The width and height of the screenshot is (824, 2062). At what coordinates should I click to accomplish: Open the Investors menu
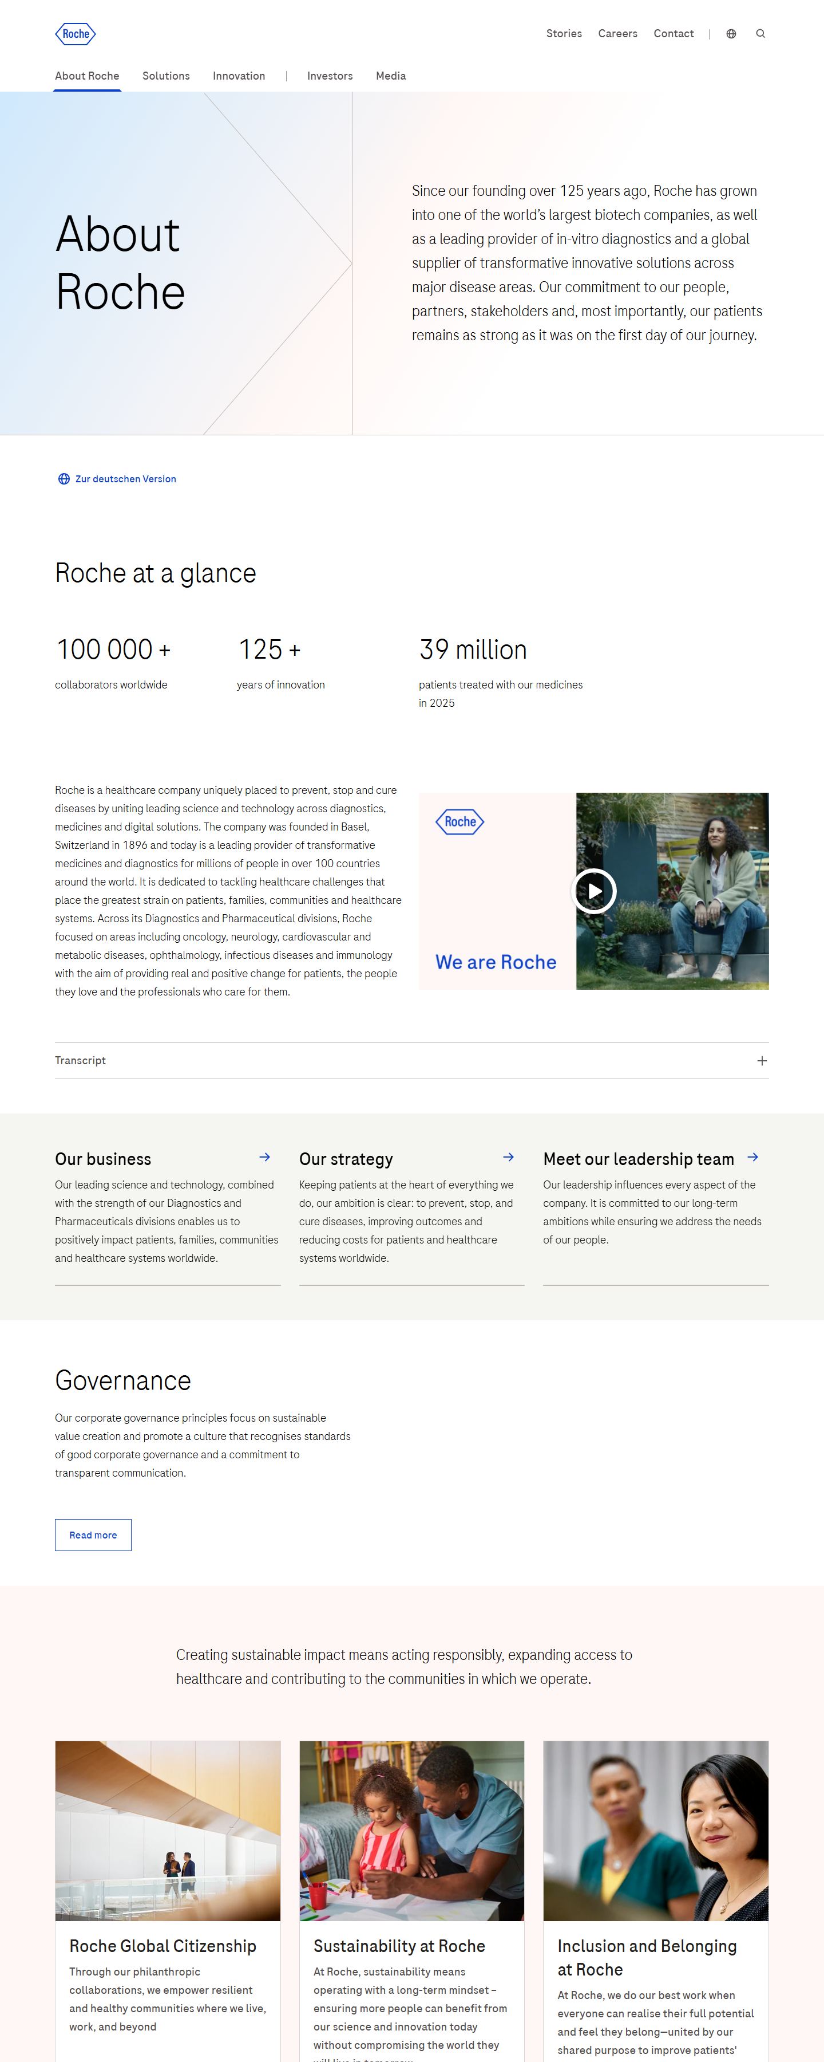[x=330, y=76]
